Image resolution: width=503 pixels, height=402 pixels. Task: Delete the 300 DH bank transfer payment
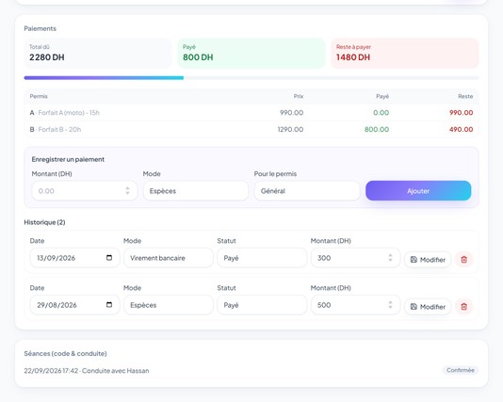[463, 259]
